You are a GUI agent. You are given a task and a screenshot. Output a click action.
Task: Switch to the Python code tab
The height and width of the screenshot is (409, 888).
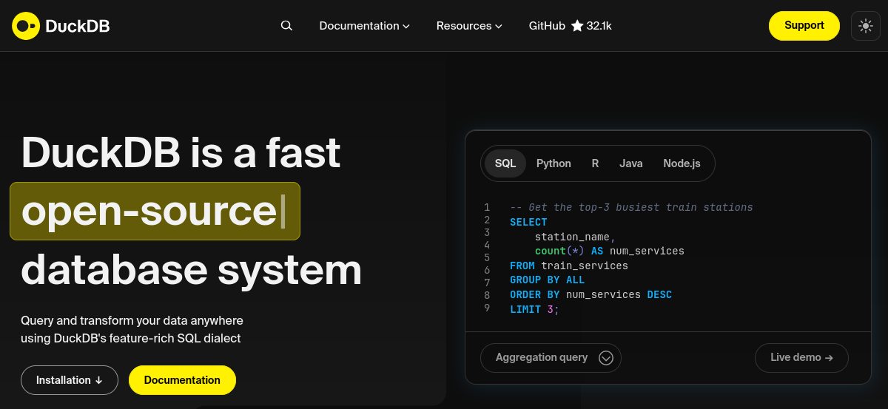[x=554, y=163]
